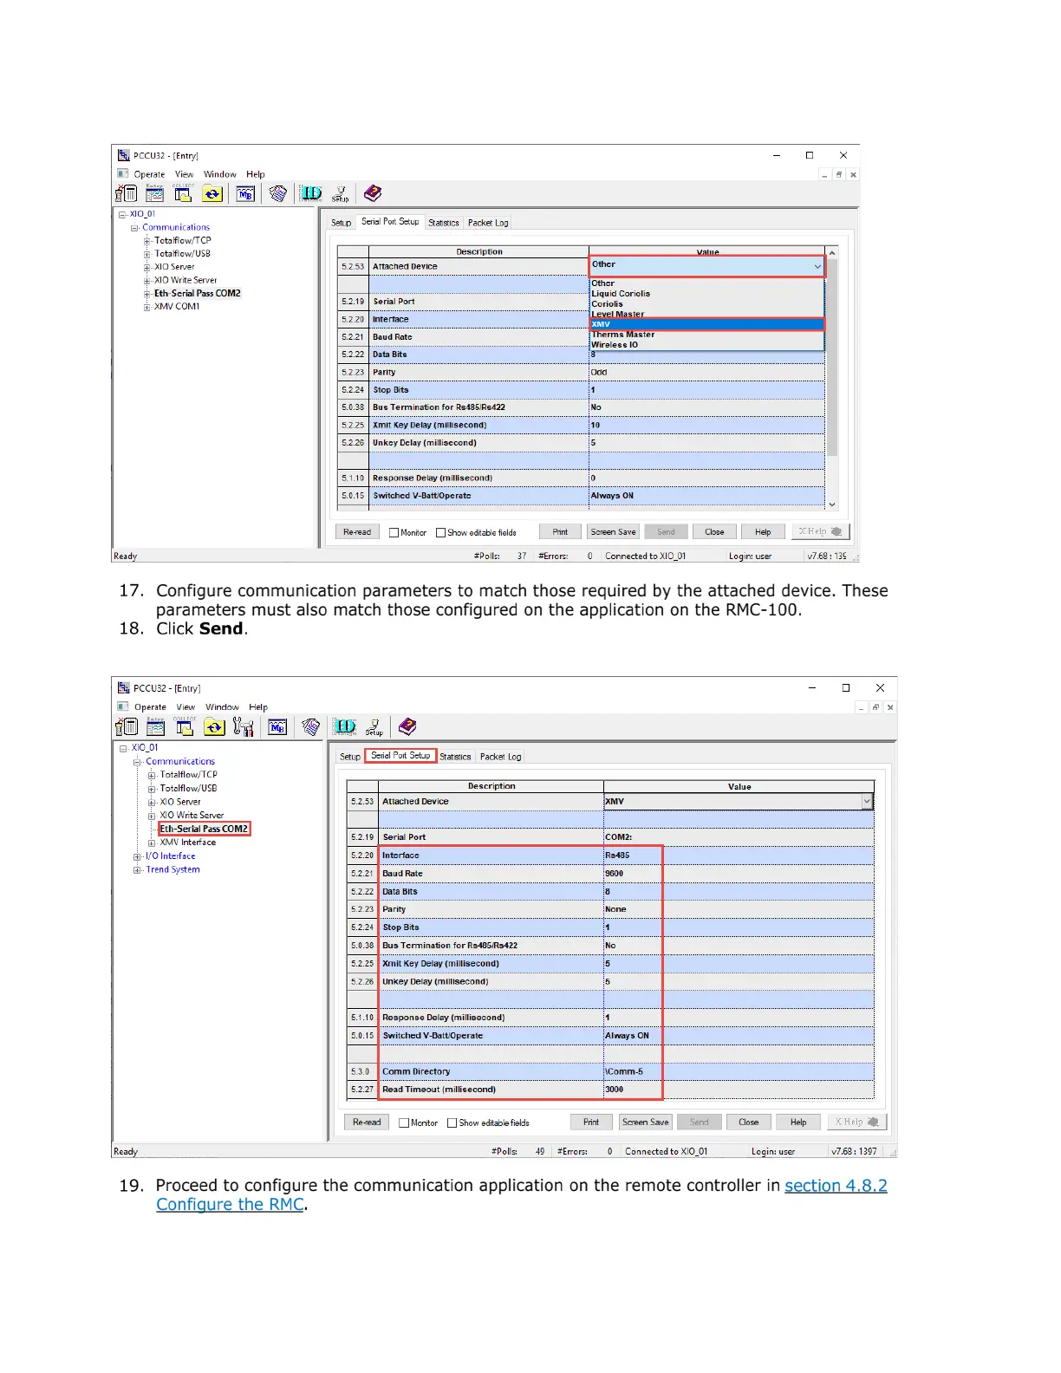Viewport: 1061px width, 1373px height.
Task: Expand the Trend System tree node
Action: pos(137,870)
